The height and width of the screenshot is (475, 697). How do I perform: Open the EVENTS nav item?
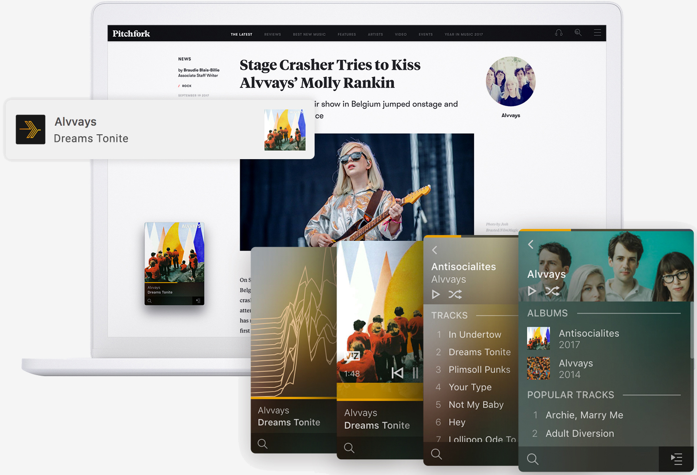click(425, 34)
